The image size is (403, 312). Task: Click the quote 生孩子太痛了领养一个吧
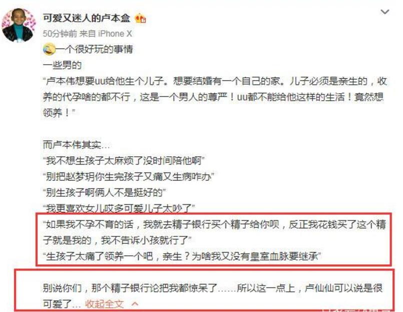[x=182, y=256]
